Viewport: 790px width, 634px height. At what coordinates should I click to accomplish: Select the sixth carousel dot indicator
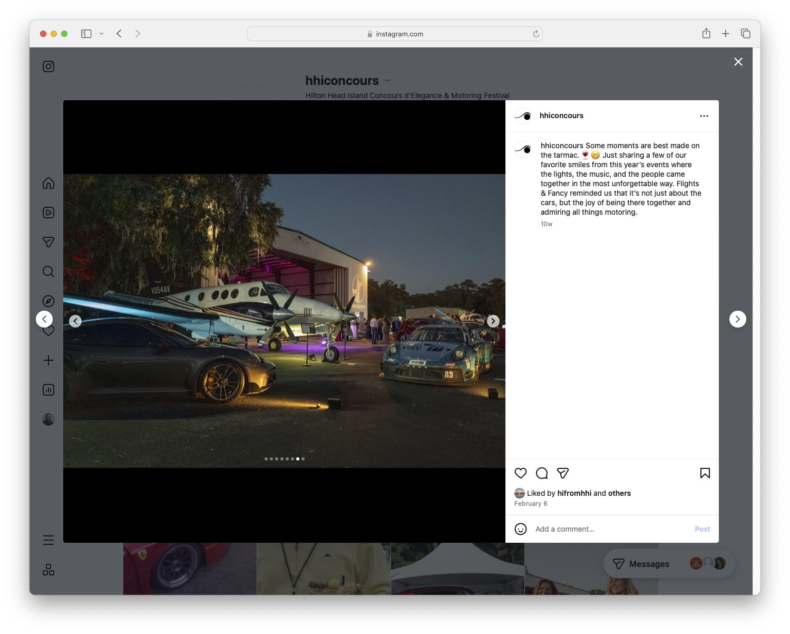pyautogui.click(x=292, y=459)
